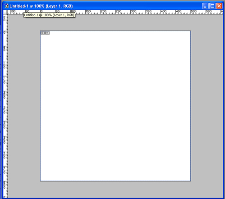This screenshot has height=199, width=225.
Task: Click the 250 mark on the horizontal ruler
Action: (119, 11)
